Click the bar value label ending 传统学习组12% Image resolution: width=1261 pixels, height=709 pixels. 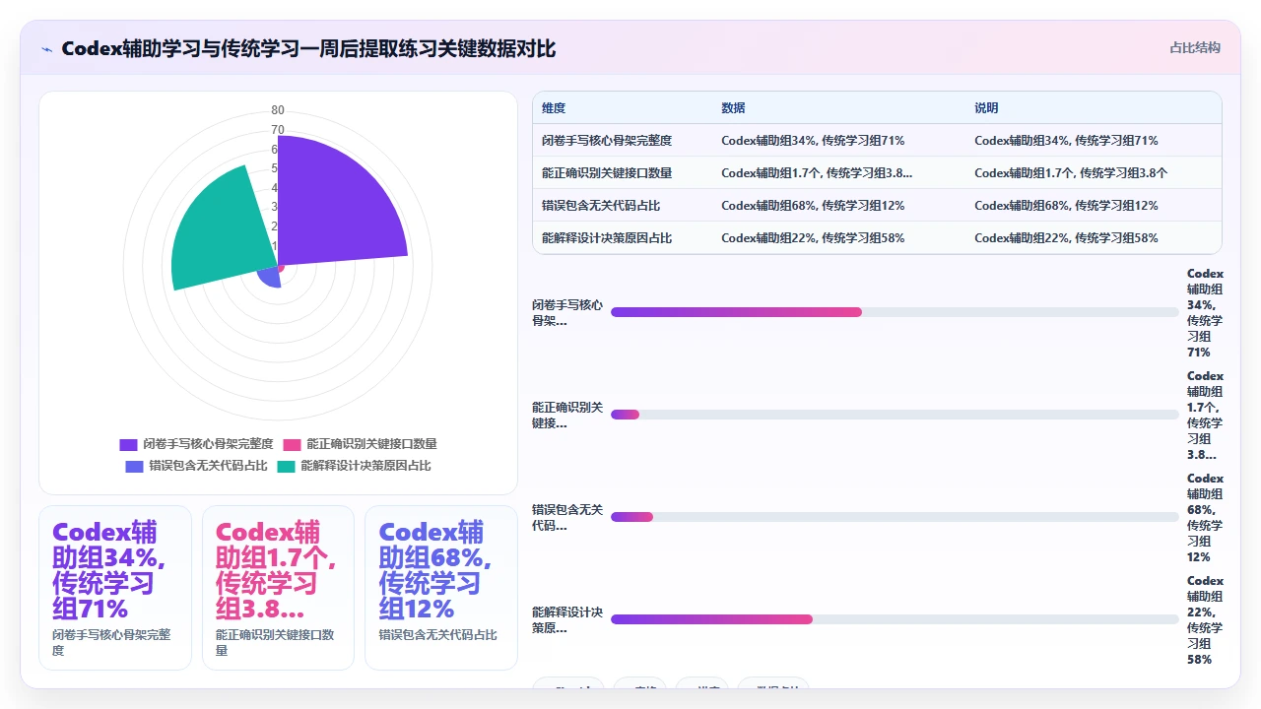[1205, 518]
